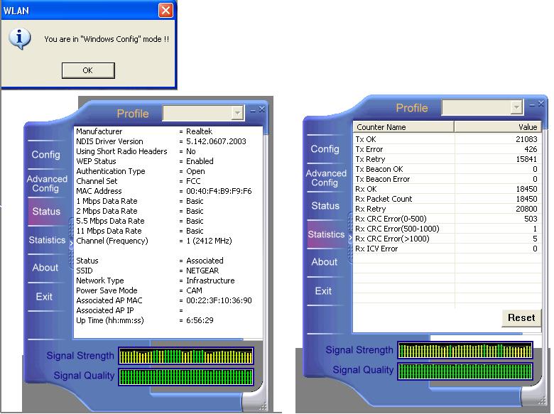Screen dimensions: 554x414
Task: Click Exit in the left window
Action: [44, 296]
